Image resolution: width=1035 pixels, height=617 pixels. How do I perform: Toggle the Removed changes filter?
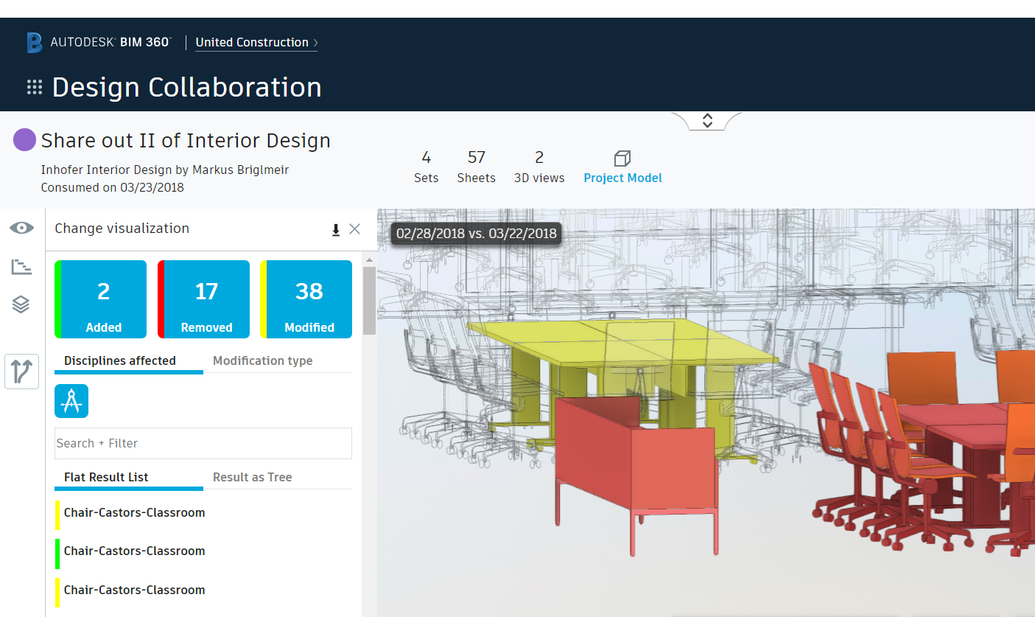coord(203,299)
